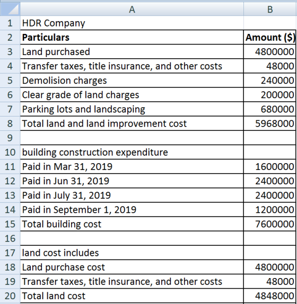Click 'building construction expenditure' cell
The image size is (297, 304).
pyautogui.click(x=132, y=152)
